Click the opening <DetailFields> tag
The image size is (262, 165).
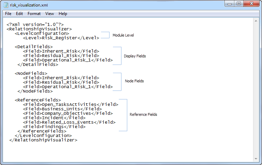[x=34, y=47]
